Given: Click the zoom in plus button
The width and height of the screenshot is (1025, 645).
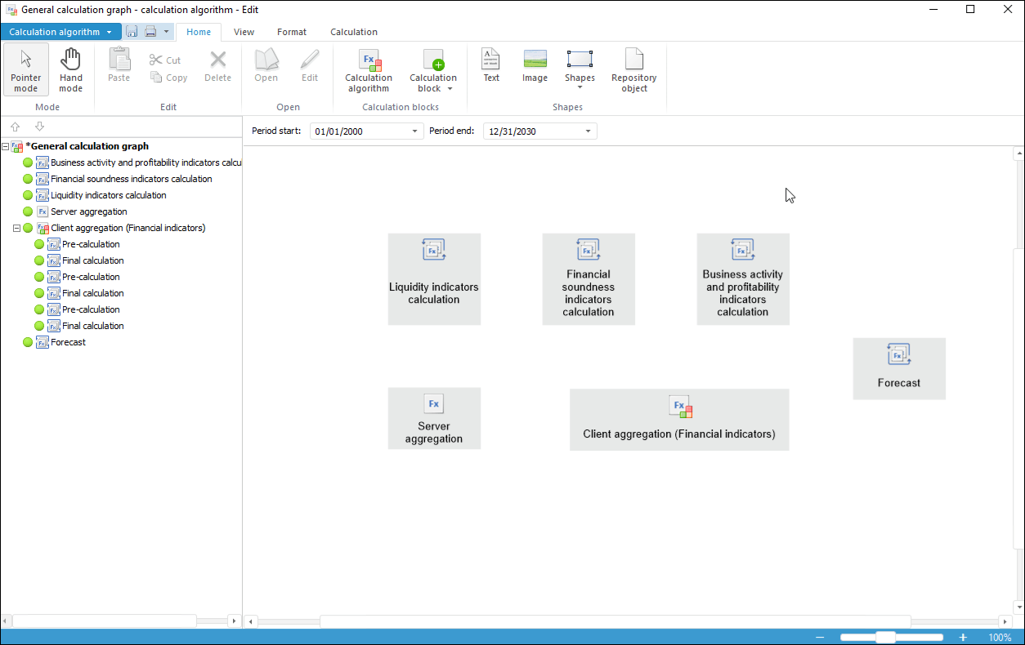Looking at the screenshot, I should [963, 638].
